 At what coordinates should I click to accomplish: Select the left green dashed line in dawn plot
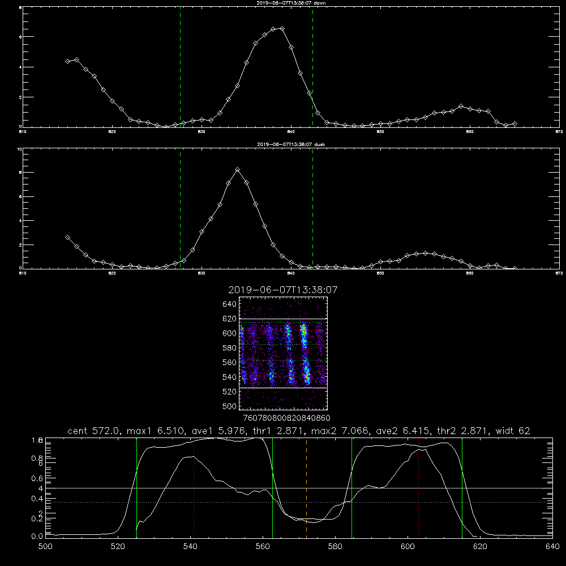(x=180, y=67)
